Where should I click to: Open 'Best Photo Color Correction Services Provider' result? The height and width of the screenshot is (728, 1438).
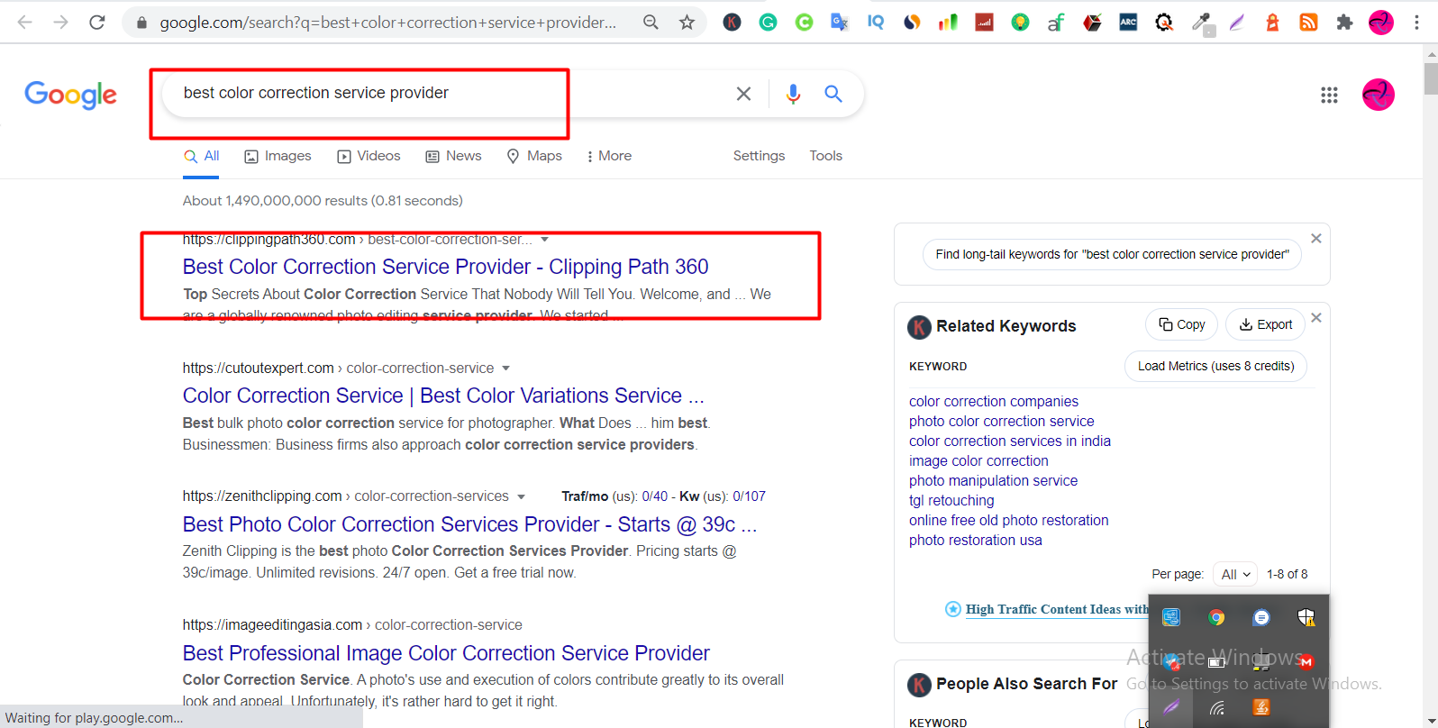469,524
